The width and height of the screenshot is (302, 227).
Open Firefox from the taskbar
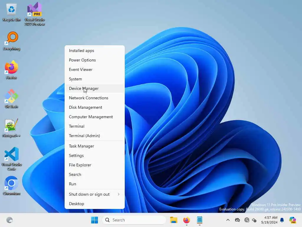pyautogui.click(x=186, y=220)
